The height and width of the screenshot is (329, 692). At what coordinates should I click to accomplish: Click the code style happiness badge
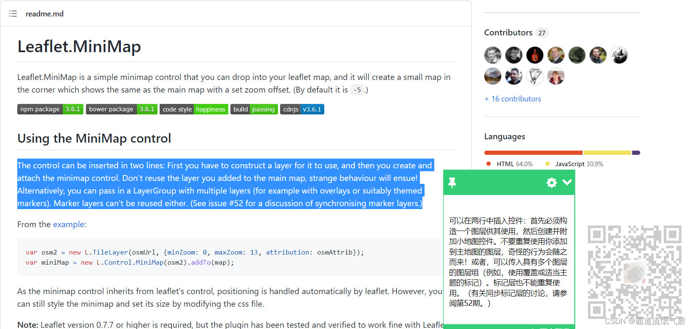click(x=194, y=109)
